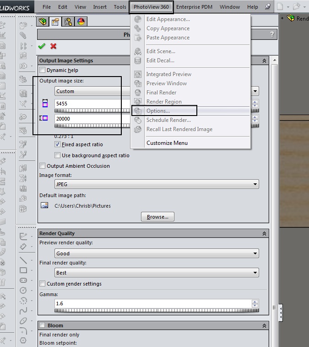Click the Sketch pencil tool icon
This screenshot has width=309, height=347.
pos(23,237)
